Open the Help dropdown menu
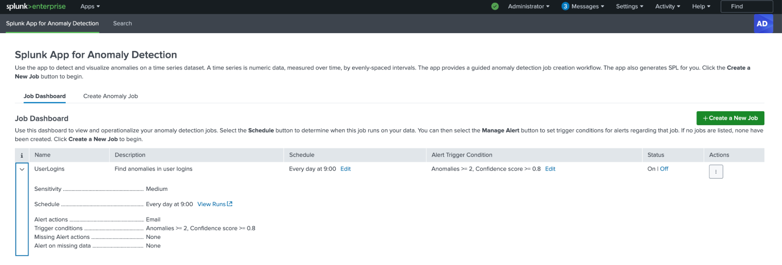 click(701, 7)
